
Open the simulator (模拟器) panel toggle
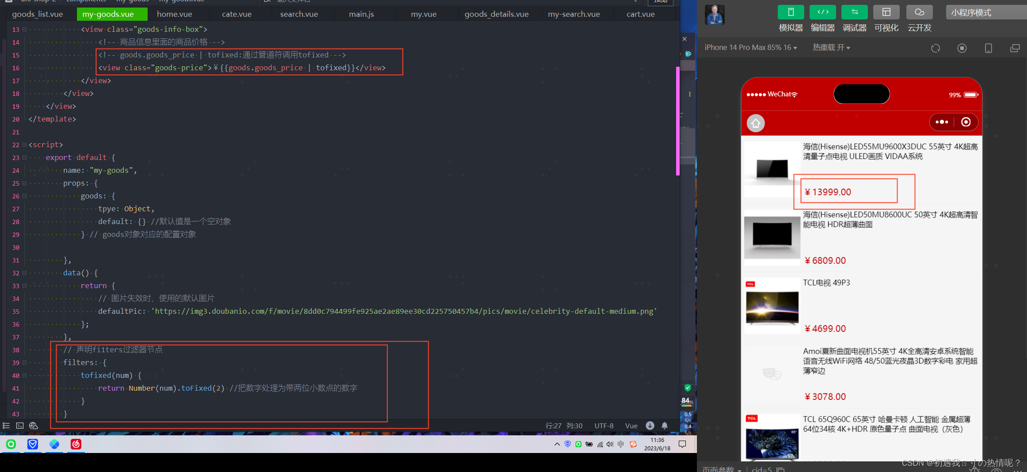[791, 12]
